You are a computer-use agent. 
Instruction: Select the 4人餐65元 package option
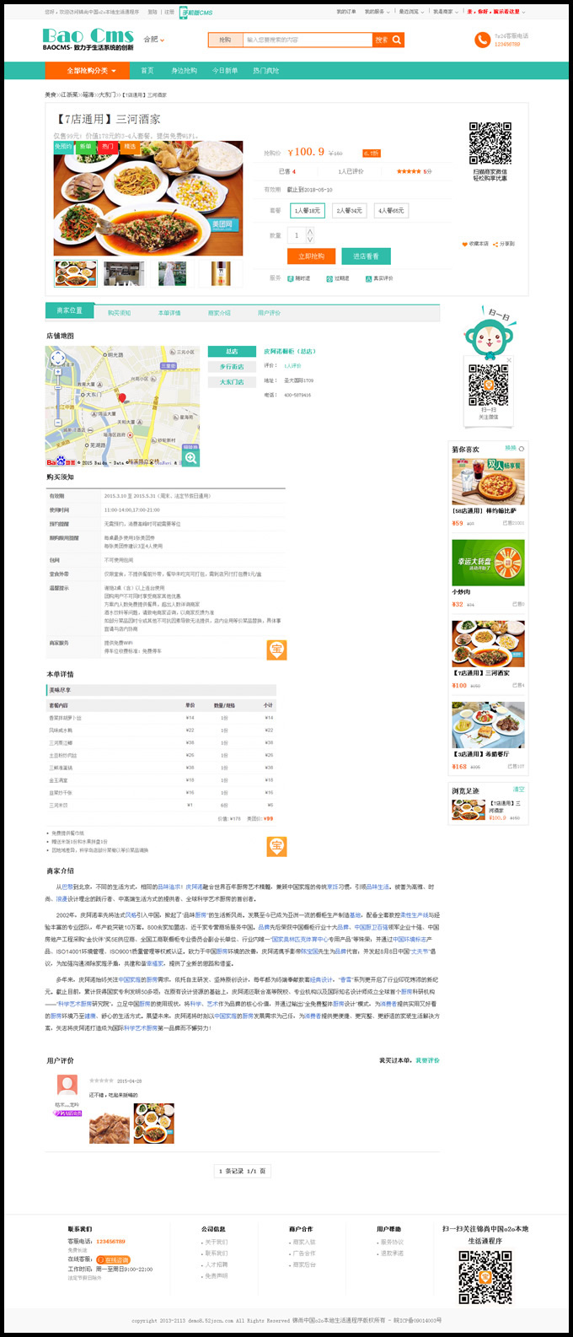[x=391, y=211]
